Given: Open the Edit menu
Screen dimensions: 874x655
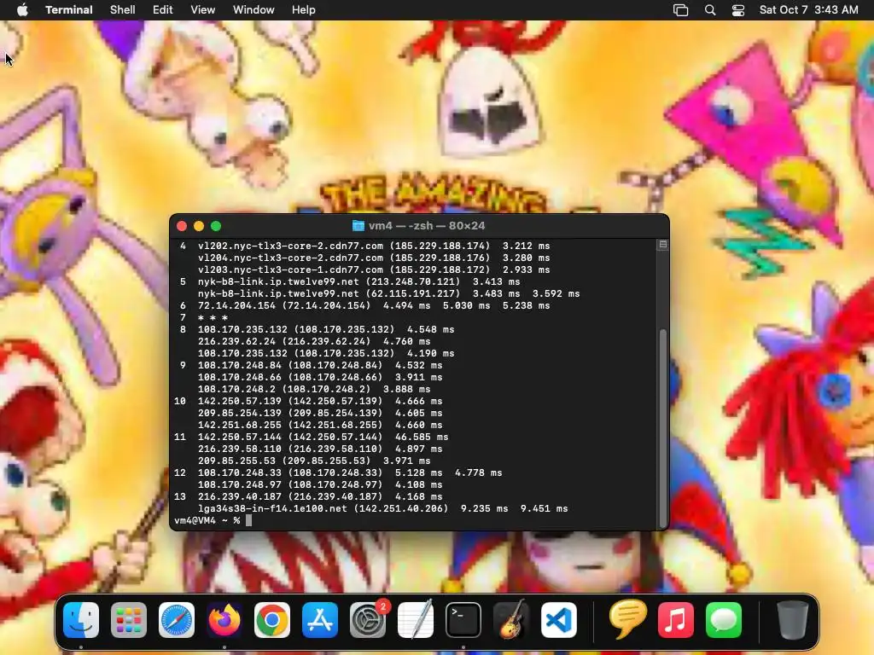Looking at the screenshot, I should point(162,10).
